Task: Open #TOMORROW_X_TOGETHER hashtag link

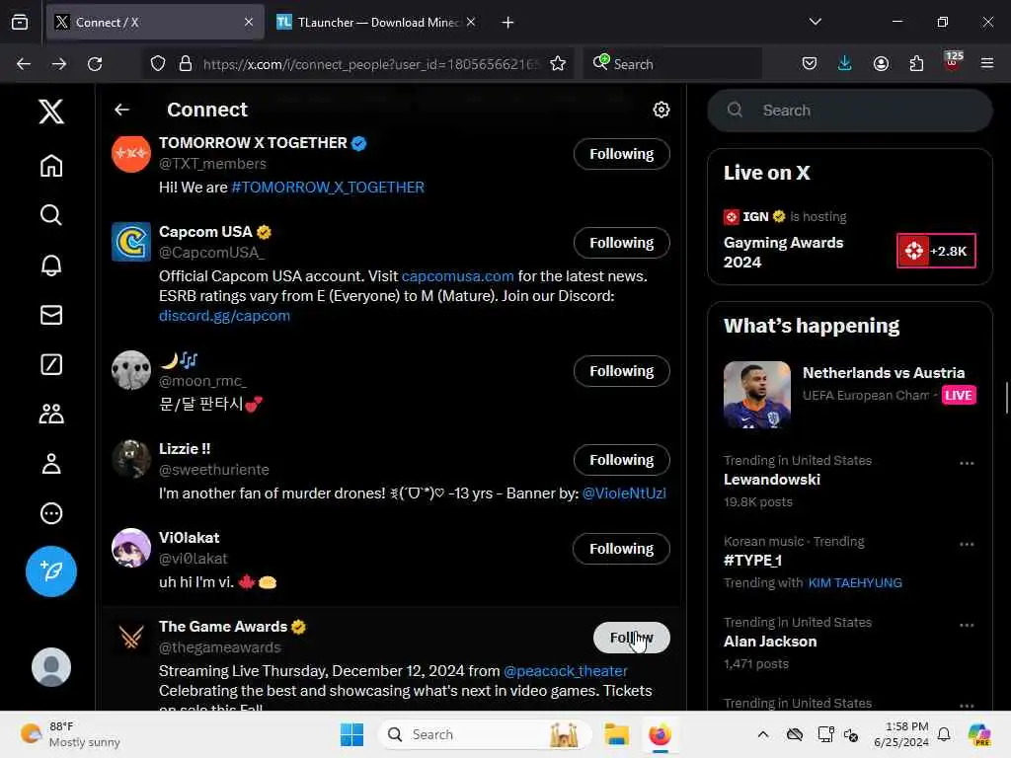Action: point(328,188)
